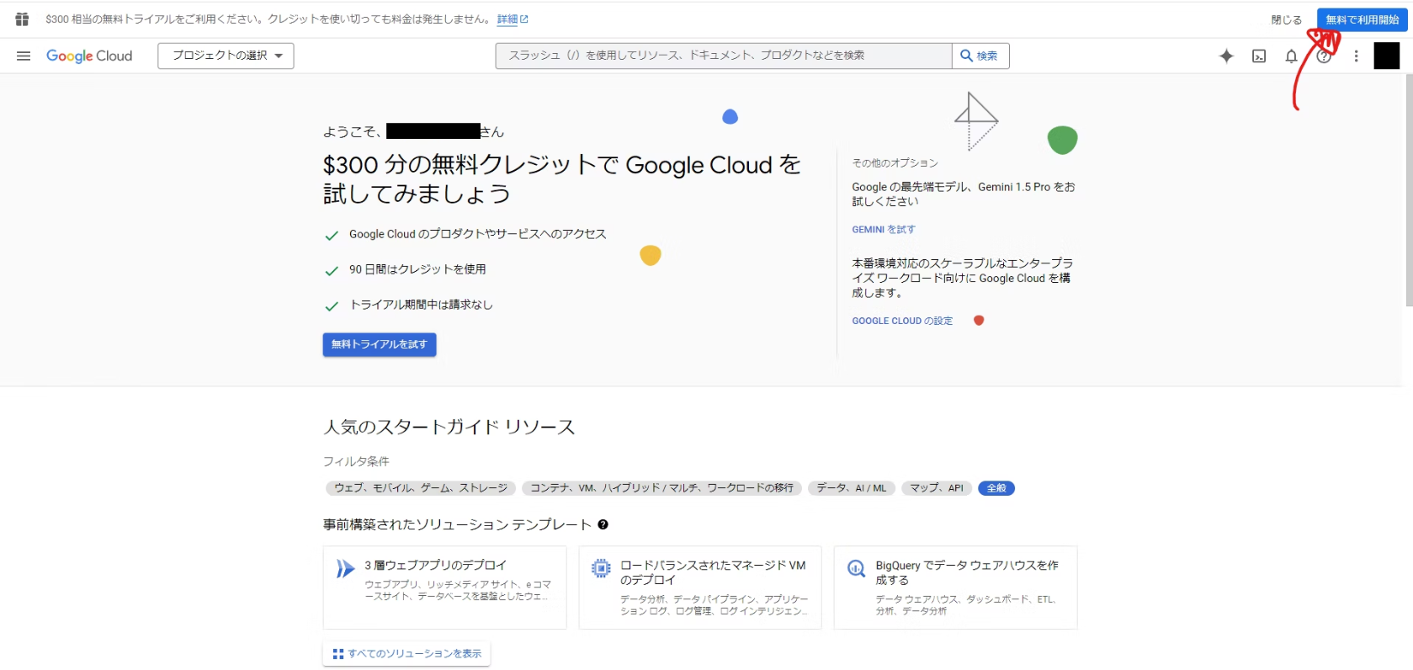Dismiss the banner with 閉じる
1413x670 pixels.
coord(1286,19)
